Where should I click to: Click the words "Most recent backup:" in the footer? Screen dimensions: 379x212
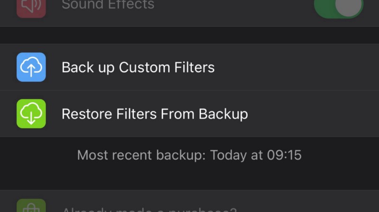pyautogui.click(x=142, y=155)
